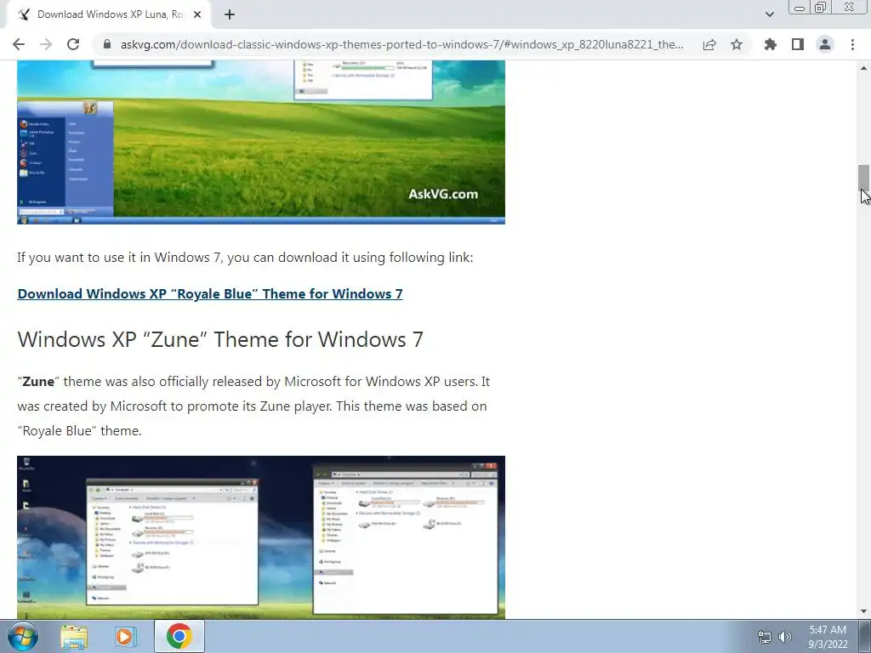
Task: Click the Zune Theme heading
Action: [x=220, y=339]
